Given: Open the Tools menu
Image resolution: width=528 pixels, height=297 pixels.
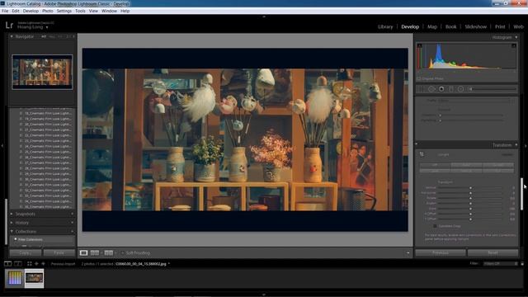Looking at the screenshot, I should pos(80,11).
